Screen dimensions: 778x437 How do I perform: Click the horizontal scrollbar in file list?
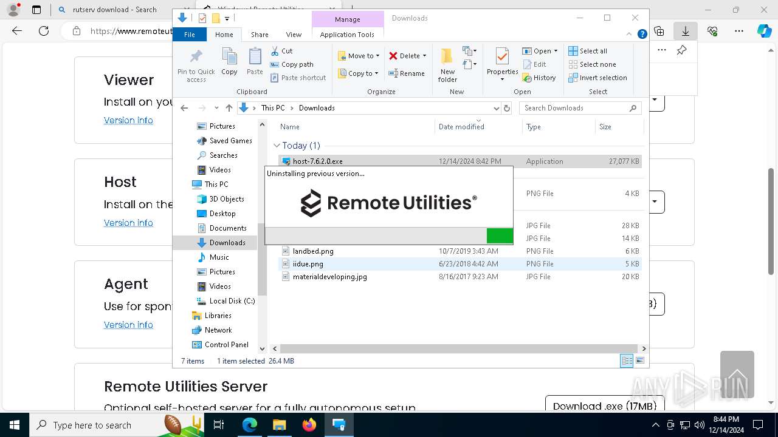tap(459, 348)
